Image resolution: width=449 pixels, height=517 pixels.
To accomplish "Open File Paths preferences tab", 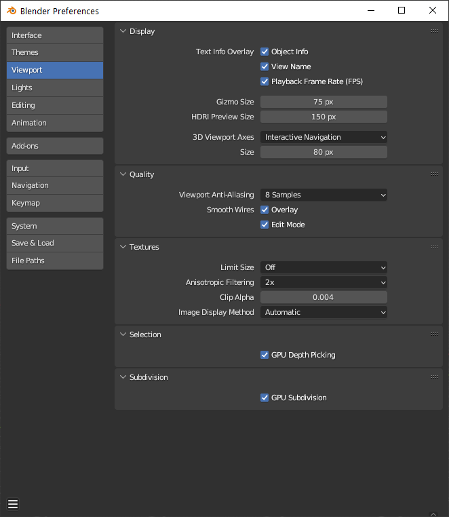I will (55, 261).
